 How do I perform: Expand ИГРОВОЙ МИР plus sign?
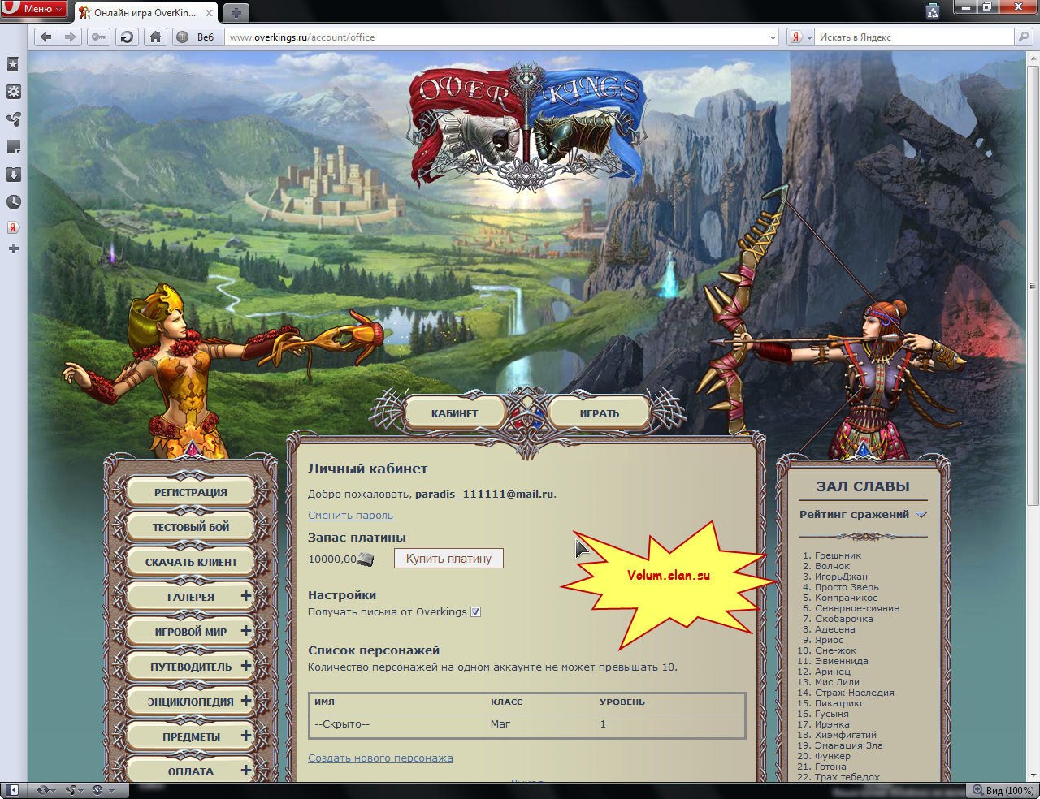tap(246, 631)
